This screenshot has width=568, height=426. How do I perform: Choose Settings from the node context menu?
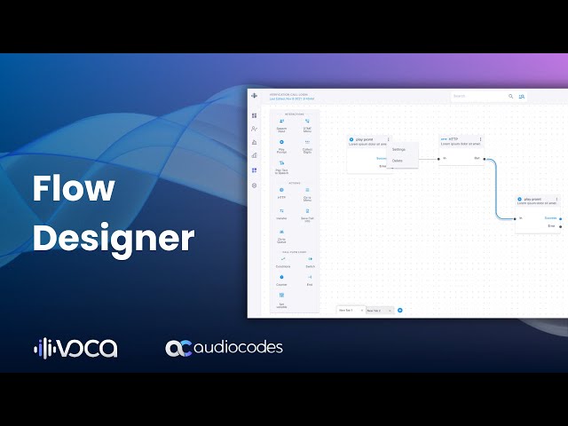click(x=398, y=149)
